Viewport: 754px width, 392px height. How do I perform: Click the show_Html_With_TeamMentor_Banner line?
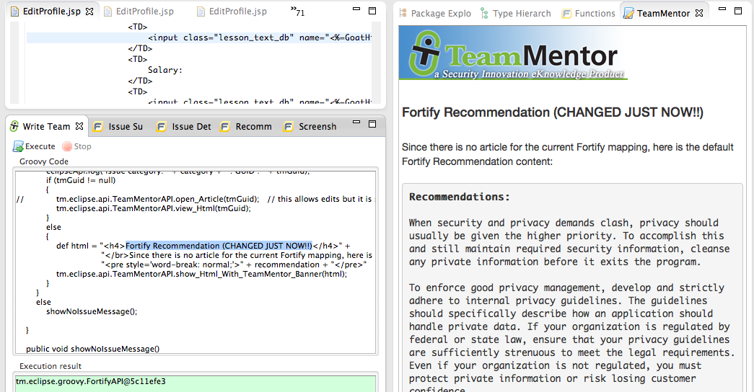pos(201,274)
